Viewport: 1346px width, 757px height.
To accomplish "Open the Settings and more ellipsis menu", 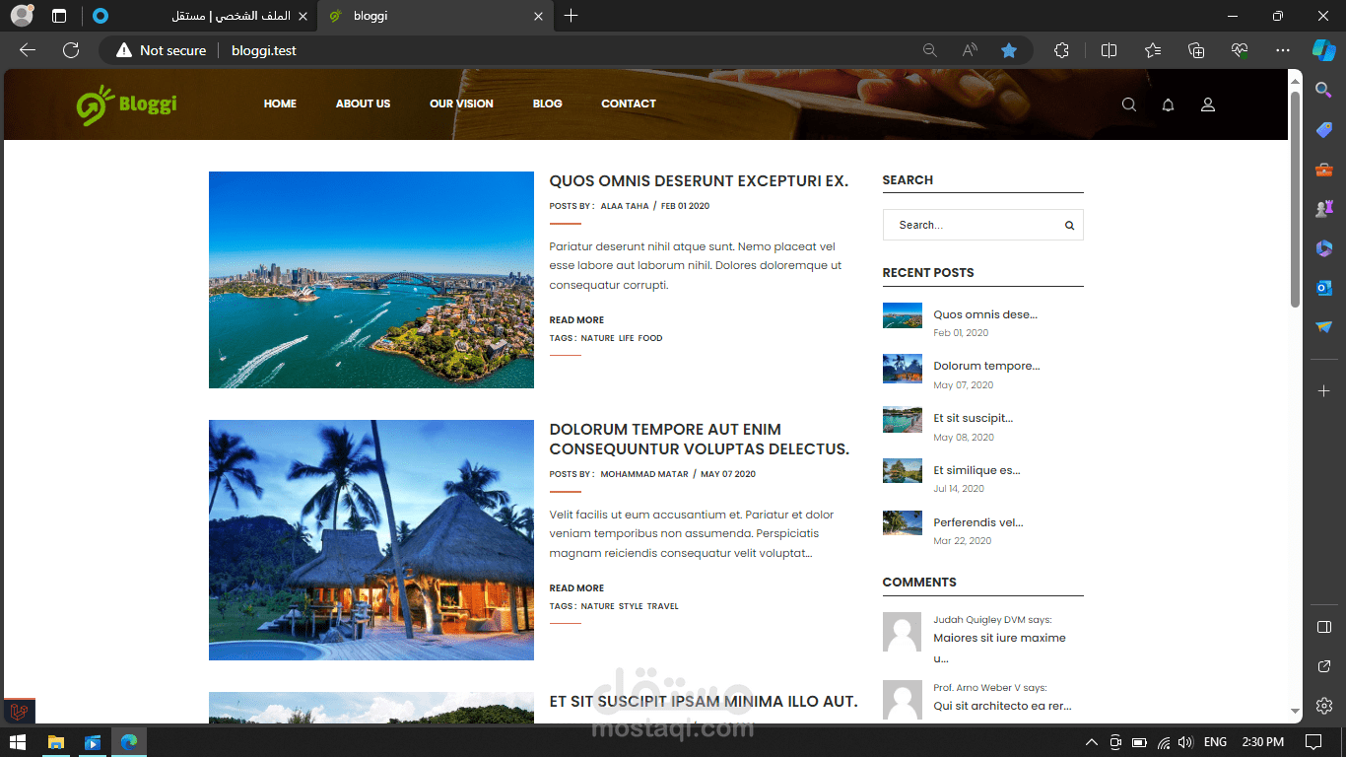I will tap(1282, 50).
